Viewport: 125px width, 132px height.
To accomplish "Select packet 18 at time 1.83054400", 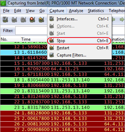I will click(62, 80).
